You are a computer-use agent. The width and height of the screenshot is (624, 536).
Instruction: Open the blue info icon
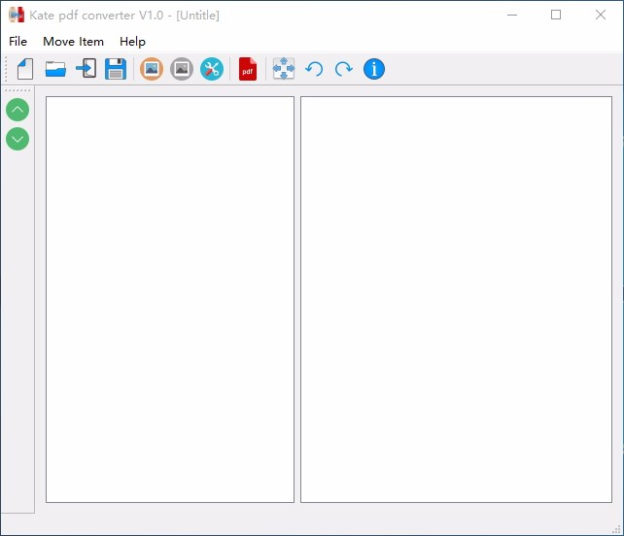click(x=374, y=69)
